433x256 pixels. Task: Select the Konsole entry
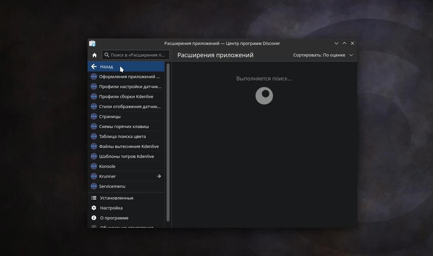(x=126, y=166)
